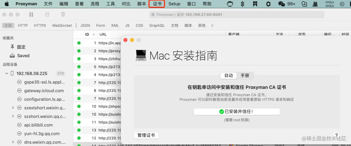Filter by XML content type
The image size is (351, 146).
click(115, 25)
